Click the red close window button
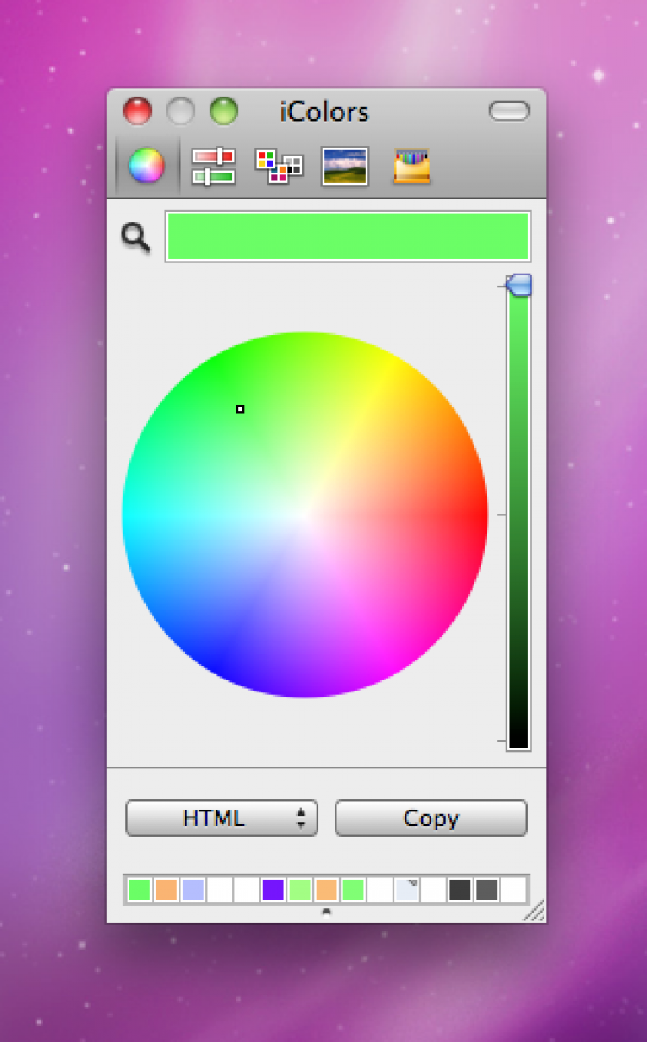 pyautogui.click(x=137, y=111)
